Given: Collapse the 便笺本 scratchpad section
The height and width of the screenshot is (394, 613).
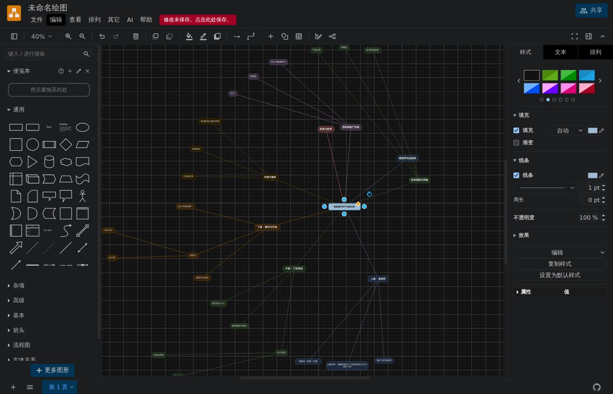Looking at the screenshot, I should point(18,71).
